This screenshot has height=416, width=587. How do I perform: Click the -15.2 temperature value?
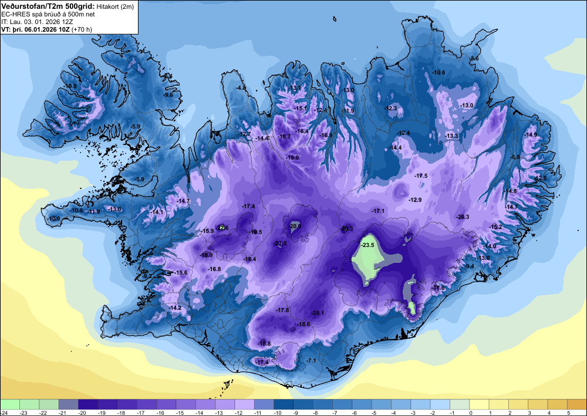pos(495,226)
